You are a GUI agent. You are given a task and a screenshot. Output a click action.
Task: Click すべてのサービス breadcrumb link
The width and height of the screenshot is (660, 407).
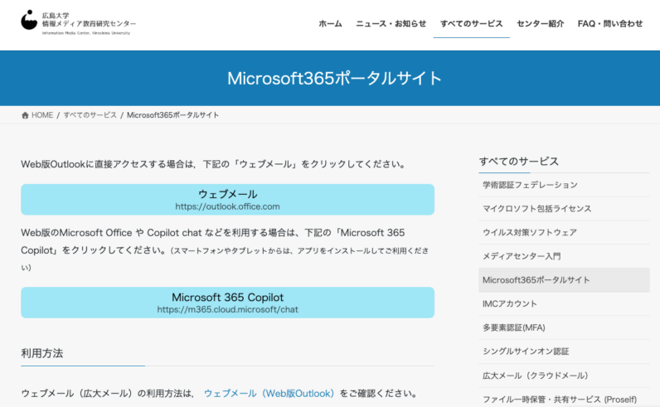point(90,115)
